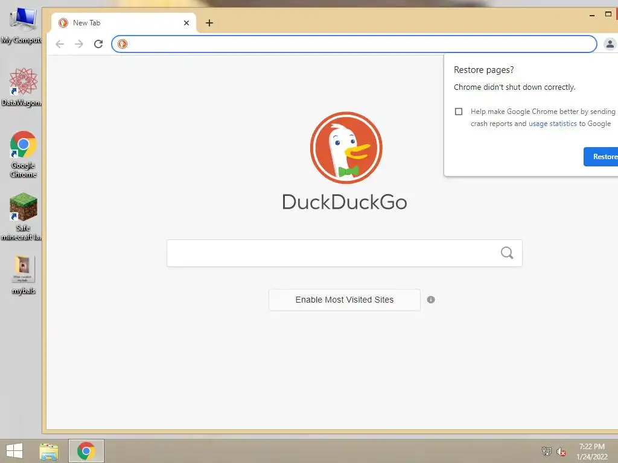618x463 pixels.
Task: Click the DuckDuckGo duck logo
Action: 346,148
